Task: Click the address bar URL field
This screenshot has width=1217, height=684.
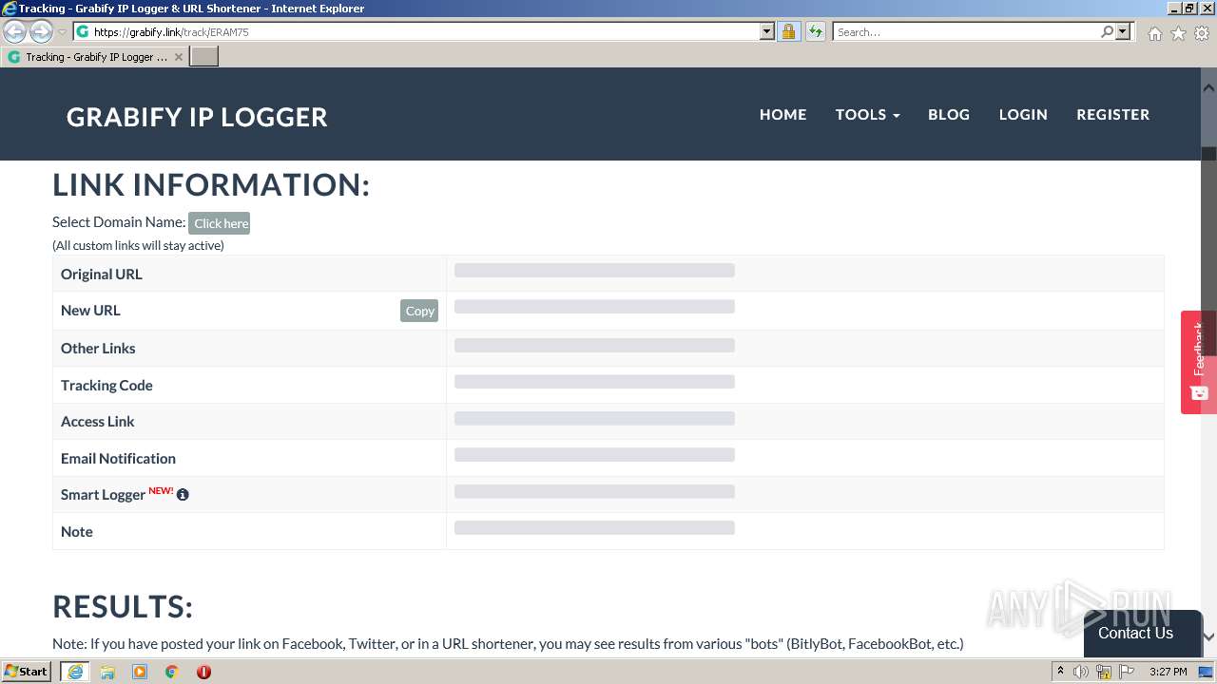Action: (416, 31)
